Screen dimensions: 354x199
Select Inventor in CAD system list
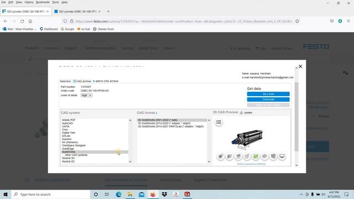pos(66,139)
